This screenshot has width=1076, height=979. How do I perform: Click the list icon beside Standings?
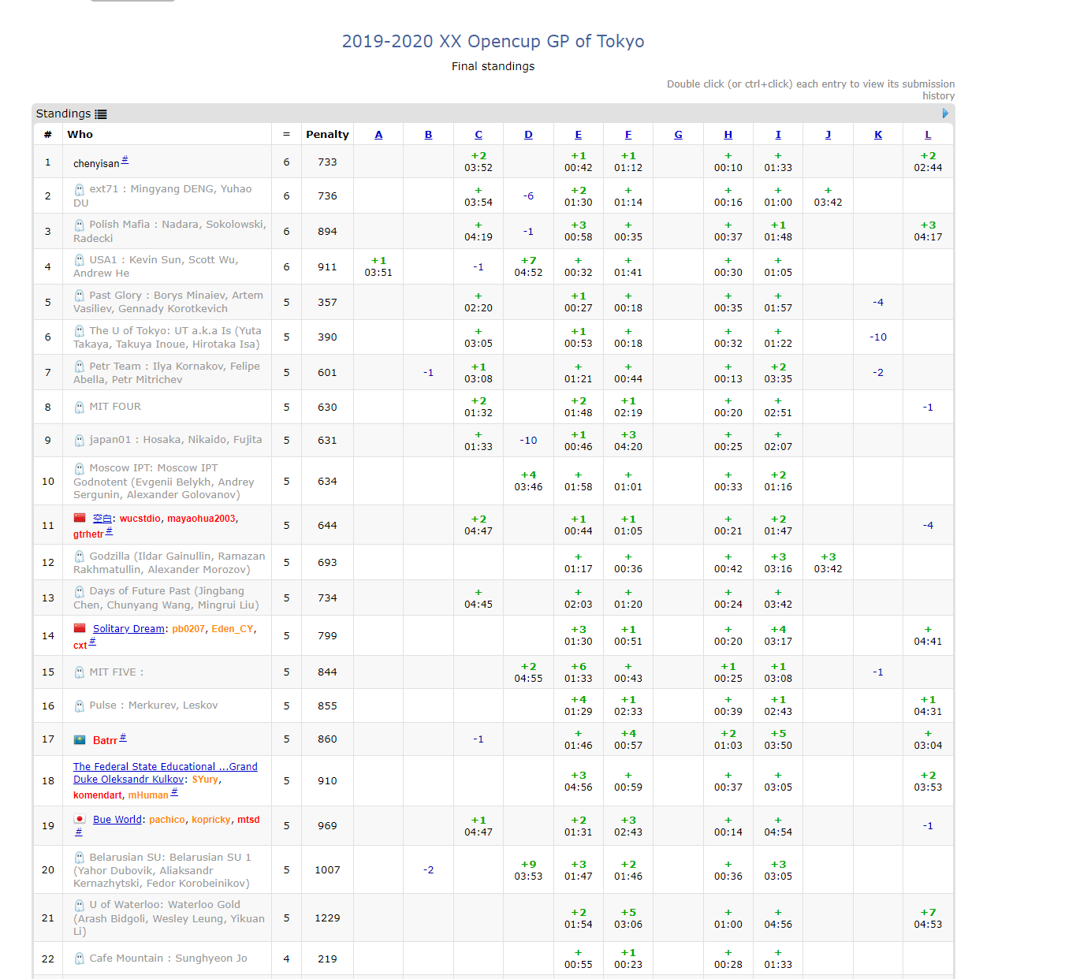tap(101, 114)
